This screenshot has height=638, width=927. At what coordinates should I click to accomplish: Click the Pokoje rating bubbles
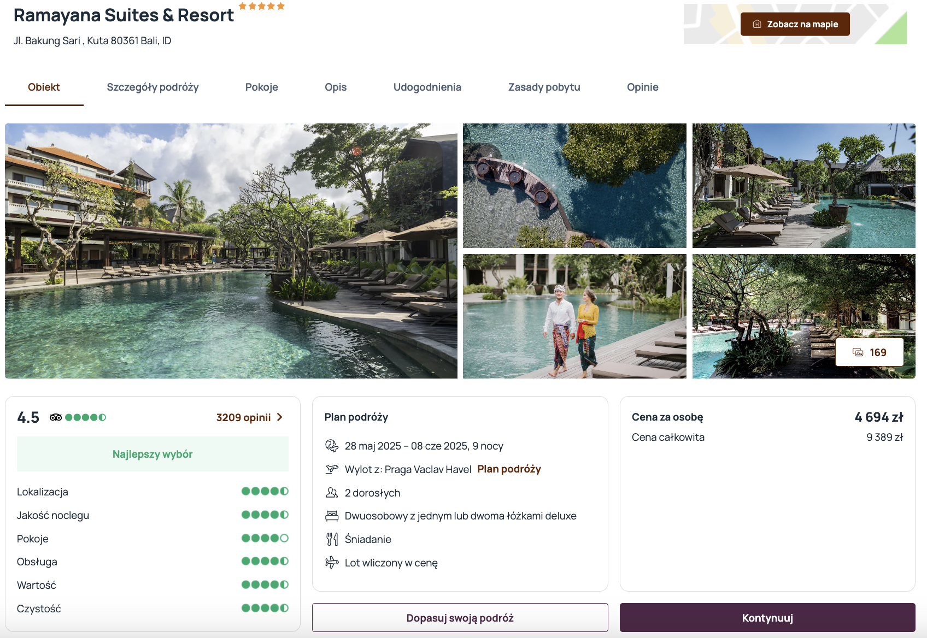pyautogui.click(x=265, y=538)
